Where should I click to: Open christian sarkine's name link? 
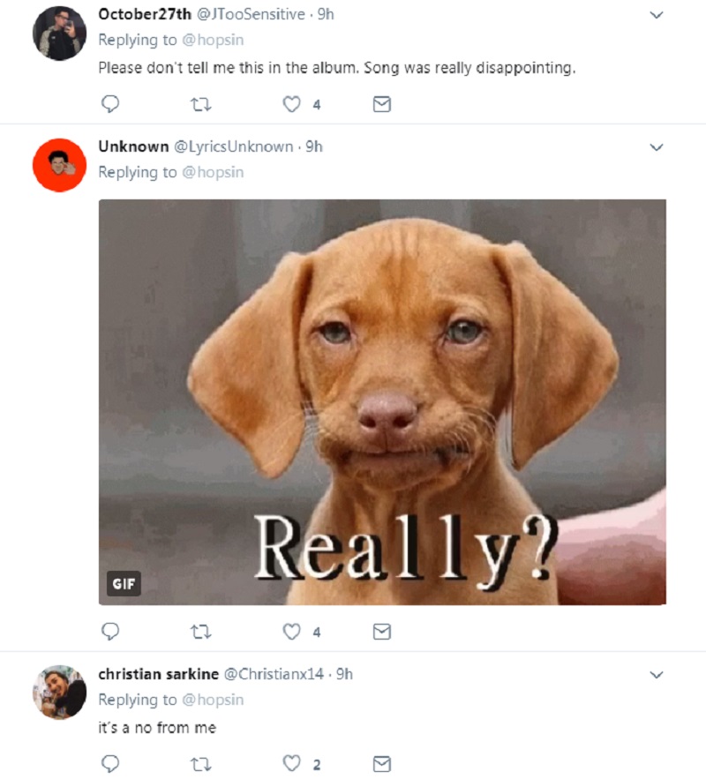159,674
